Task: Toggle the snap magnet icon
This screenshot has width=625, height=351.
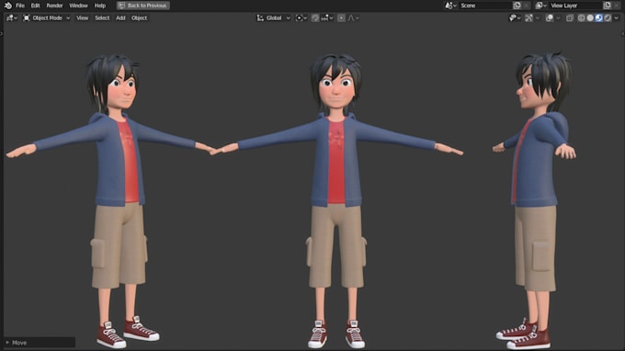Action: point(315,18)
